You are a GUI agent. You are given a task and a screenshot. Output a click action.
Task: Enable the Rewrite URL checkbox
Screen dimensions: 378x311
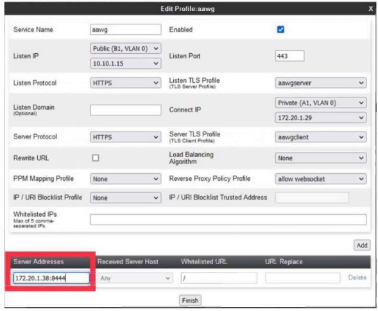tap(96, 158)
